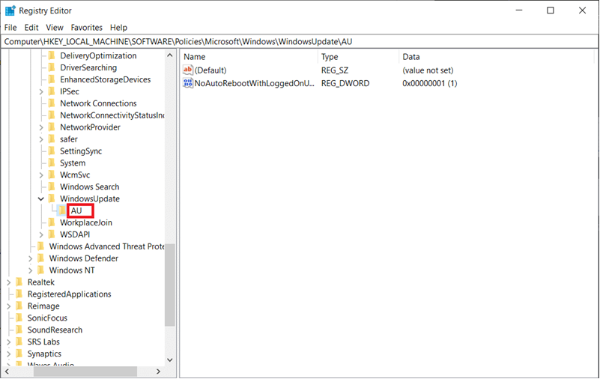
Task: Select the SonicFocus folder icon
Action: click(19, 318)
